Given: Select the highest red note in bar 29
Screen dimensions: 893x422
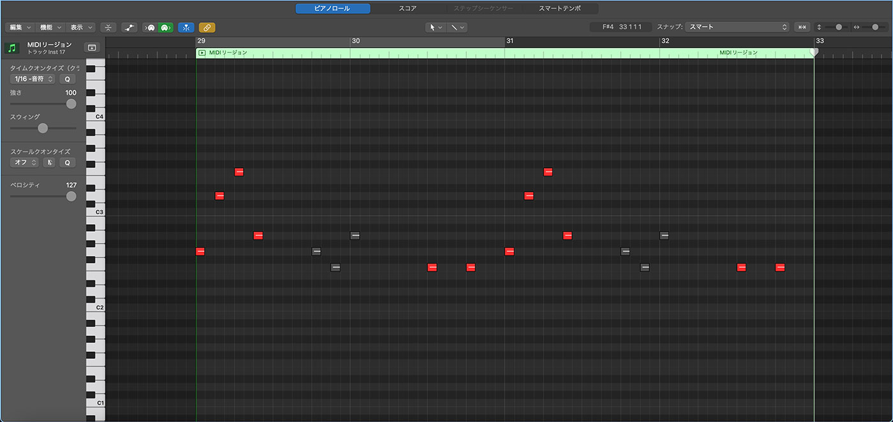Looking at the screenshot, I should [x=239, y=172].
